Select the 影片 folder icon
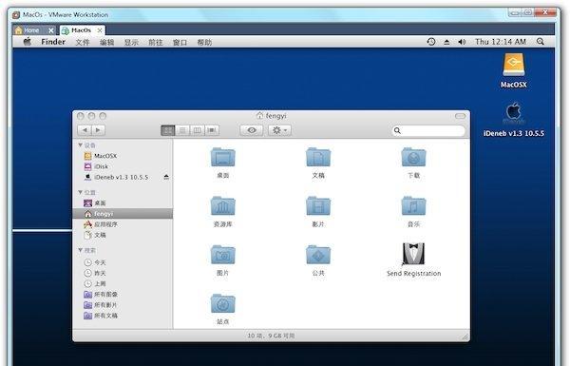 click(x=318, y=206)
